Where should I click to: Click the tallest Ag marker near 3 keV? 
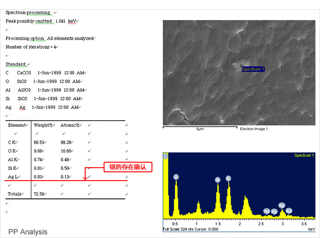click(282, 206)
